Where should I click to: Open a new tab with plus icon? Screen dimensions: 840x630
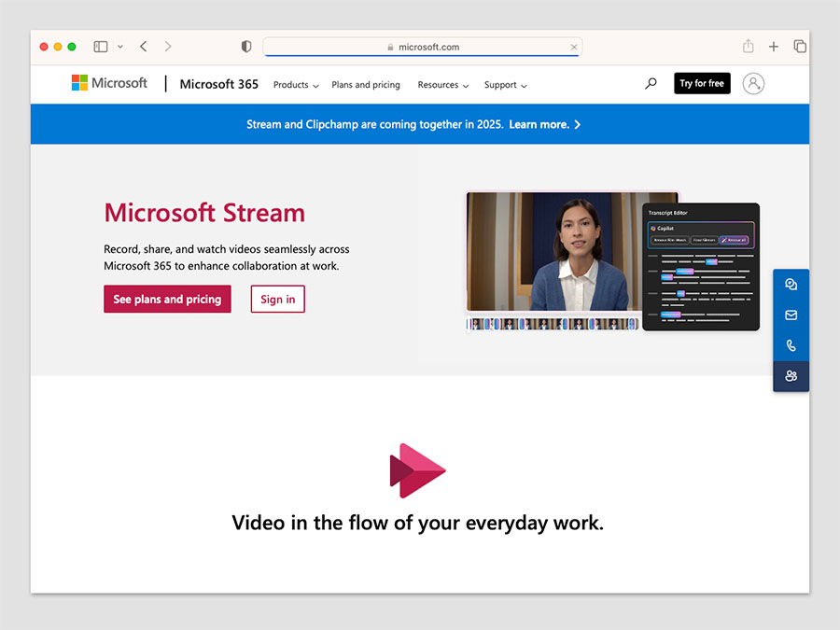tap(774, 47)
